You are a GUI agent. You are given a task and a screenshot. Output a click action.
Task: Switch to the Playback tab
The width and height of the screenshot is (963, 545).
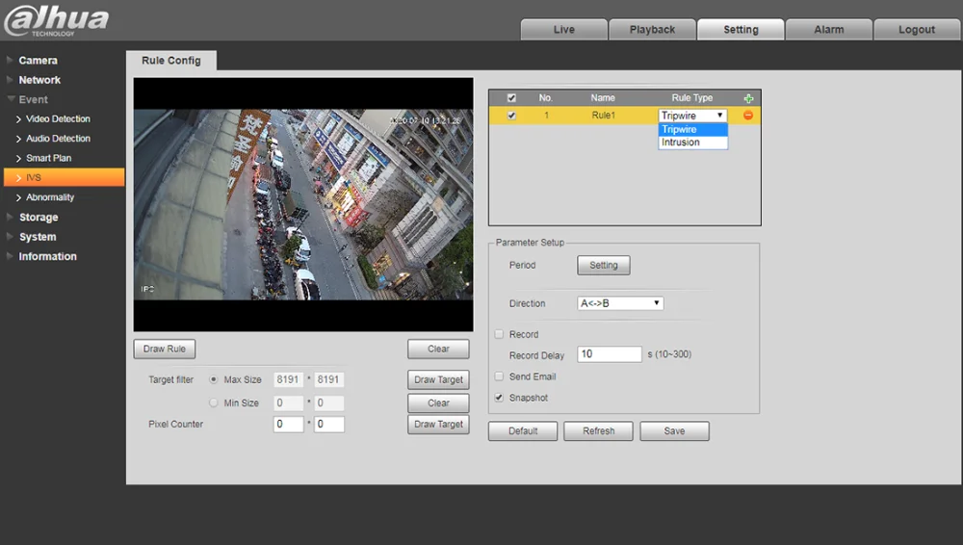652,30
